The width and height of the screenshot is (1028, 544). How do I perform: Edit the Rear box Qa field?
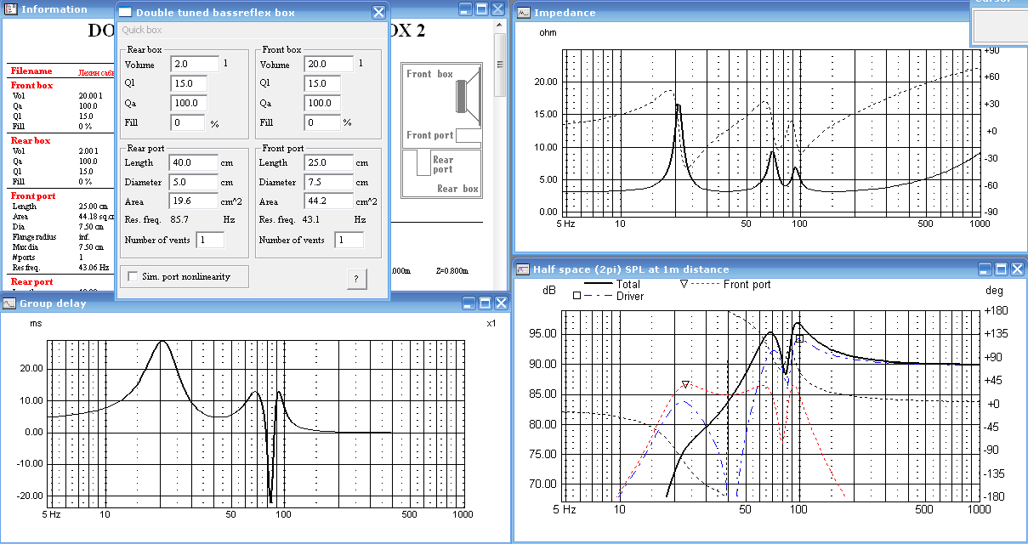pyautogui.click(x=189, y=103)
